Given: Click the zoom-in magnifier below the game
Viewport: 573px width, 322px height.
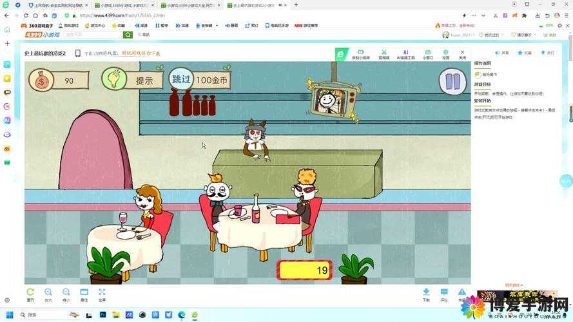Looking at the screenshot, I should 48,294.
